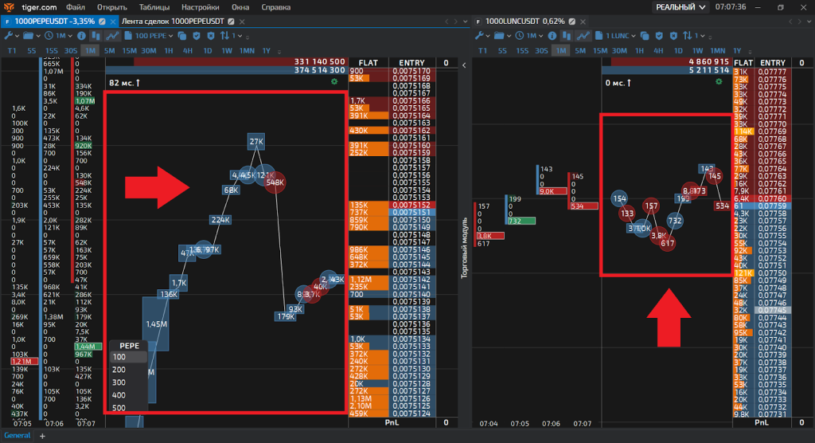The height and width of the screenshot is (443, 815).
Task: Toggle candlestick chart mode in PEPE toolbar
Action: (96, 36)
